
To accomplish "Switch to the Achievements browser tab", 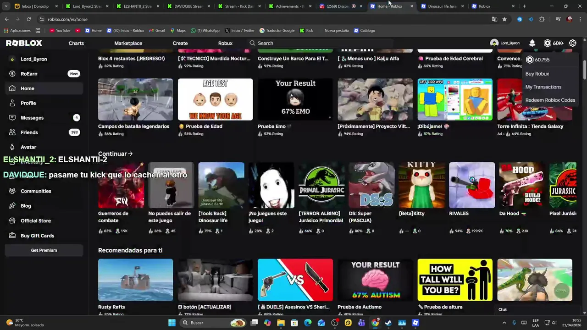I will pyautogui.click(x=289, y=6).
